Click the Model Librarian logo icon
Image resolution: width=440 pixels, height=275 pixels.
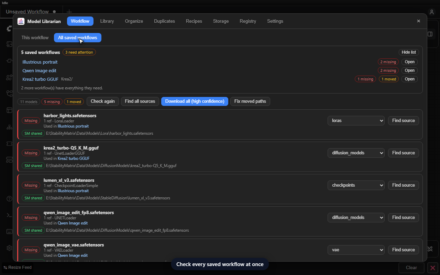tap(21, 21)
